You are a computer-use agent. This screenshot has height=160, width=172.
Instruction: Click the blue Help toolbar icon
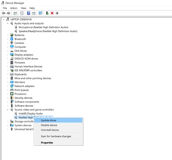pyautogui.click(x=28, y=13)
